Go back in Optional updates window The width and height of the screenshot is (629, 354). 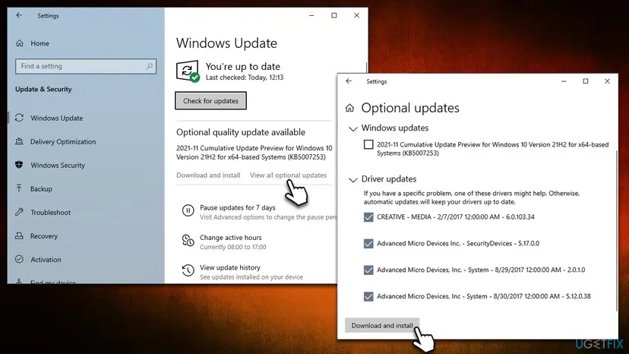tap(349, 81)
